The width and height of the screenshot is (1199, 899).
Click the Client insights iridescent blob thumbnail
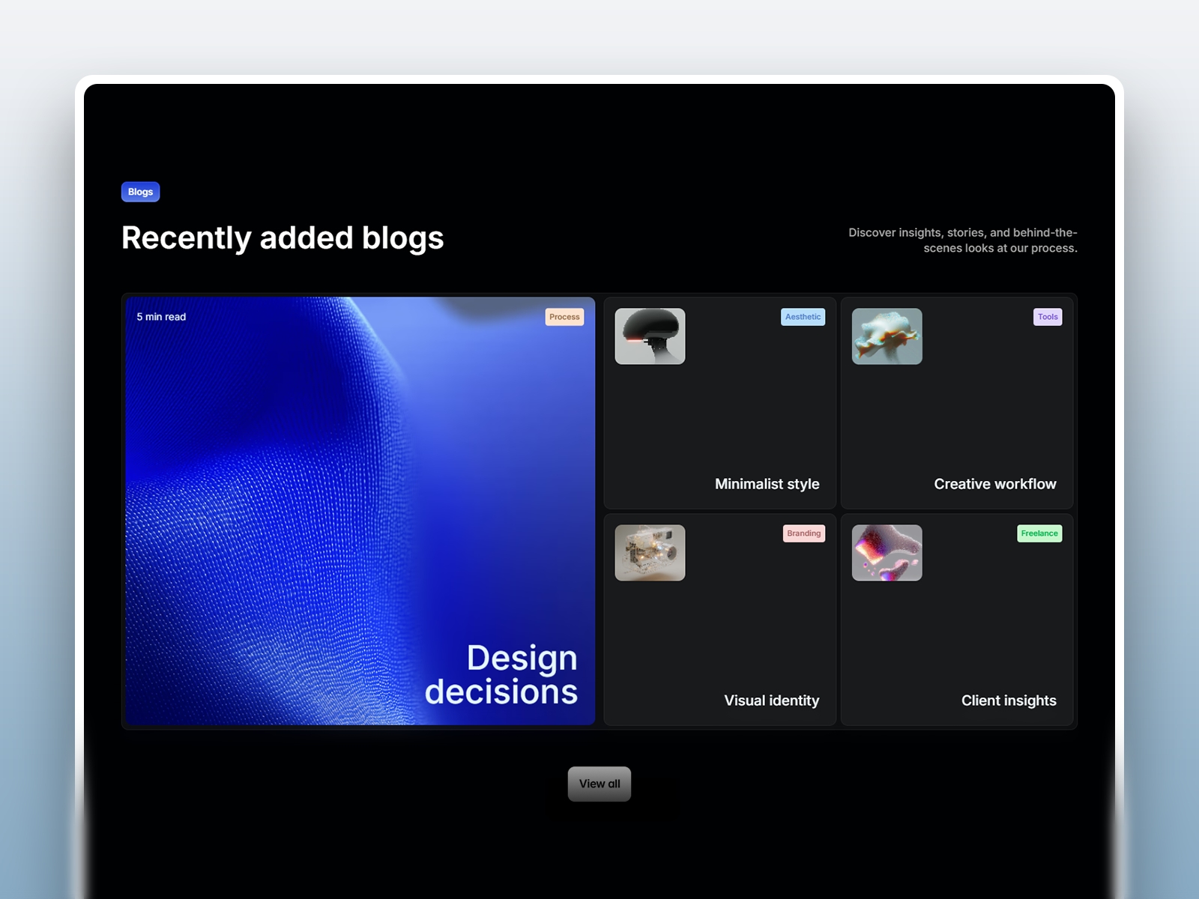pyautogui.click(x=887, y=553)
